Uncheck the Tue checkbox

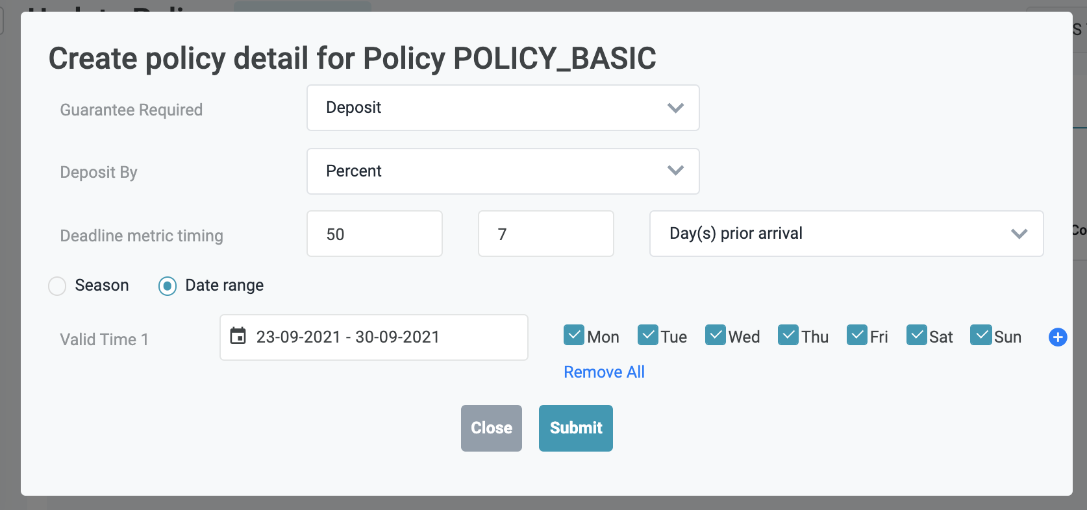(x=648, y=335)
